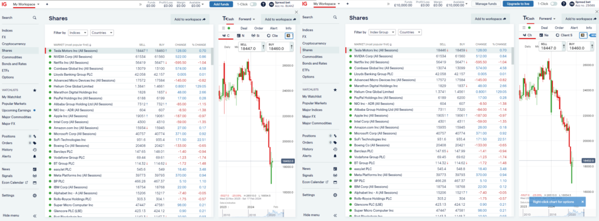Click the Upgrade to live button
Screen dimensions: 599x221
tap(518, 4)
